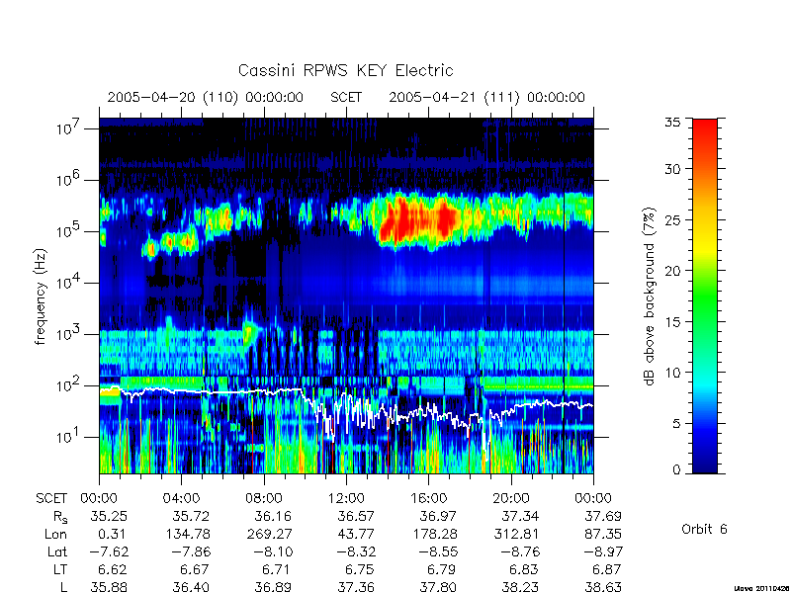
Task: Click the L value 37.36
Action: point(356,587)
